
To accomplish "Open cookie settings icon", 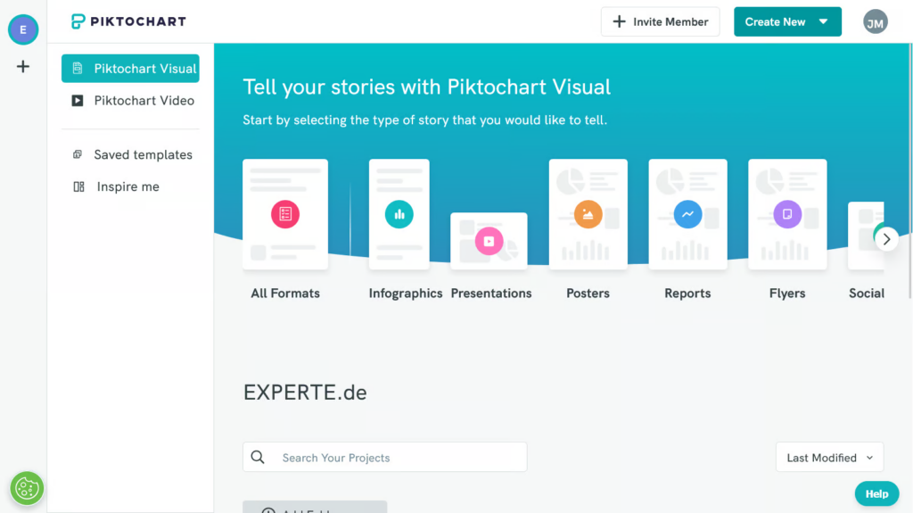I will point(27,488).
